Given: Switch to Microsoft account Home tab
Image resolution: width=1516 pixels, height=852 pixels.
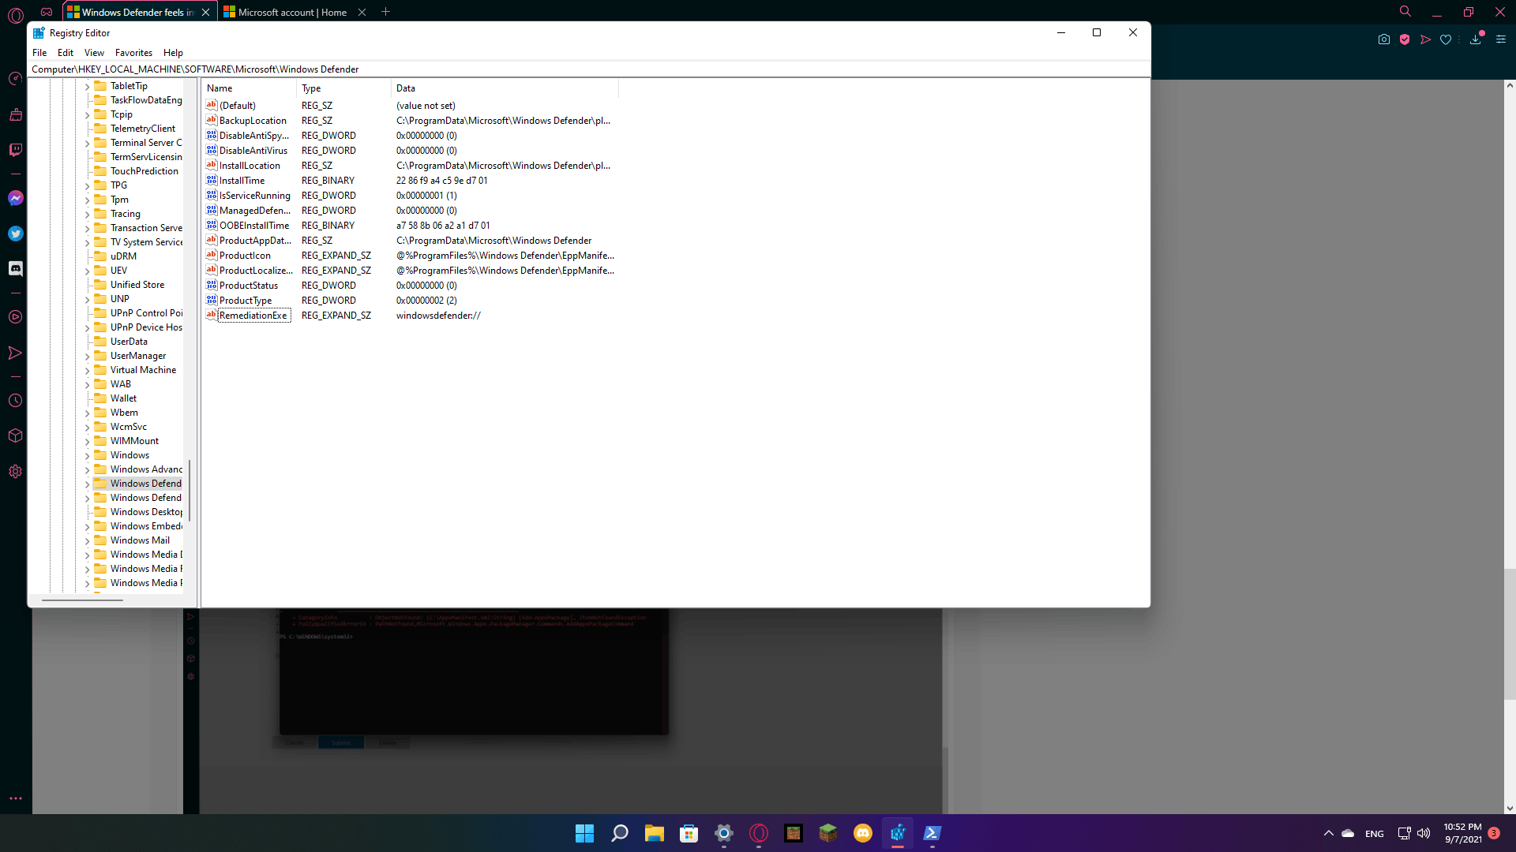Looking at the screenshot, I should pos(294,12).
